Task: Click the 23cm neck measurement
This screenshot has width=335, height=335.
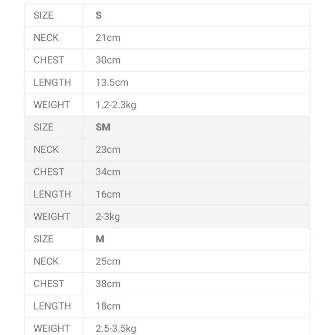Action: [x=108, y=150]
